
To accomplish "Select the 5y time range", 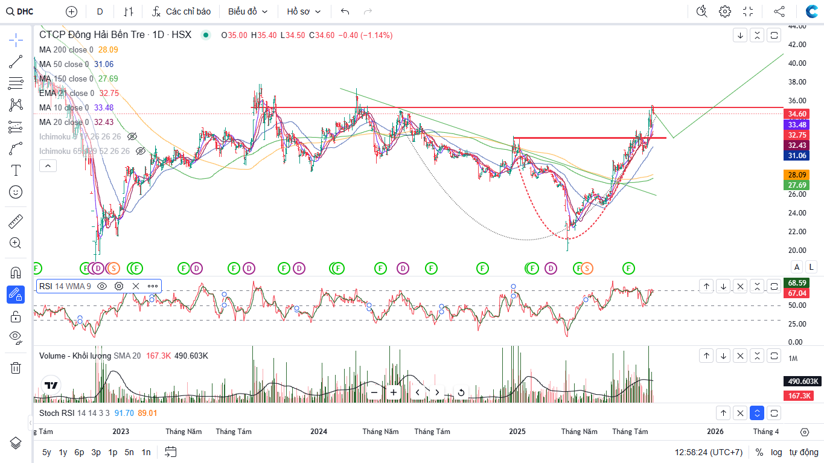I will [x=46, y=452].
